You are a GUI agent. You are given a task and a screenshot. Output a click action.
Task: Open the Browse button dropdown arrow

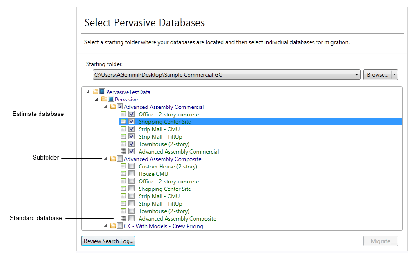point(395,74)
